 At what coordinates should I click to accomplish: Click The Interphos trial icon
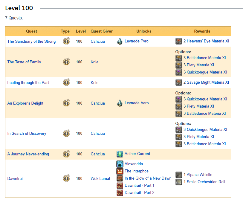[x=120, y=171]
